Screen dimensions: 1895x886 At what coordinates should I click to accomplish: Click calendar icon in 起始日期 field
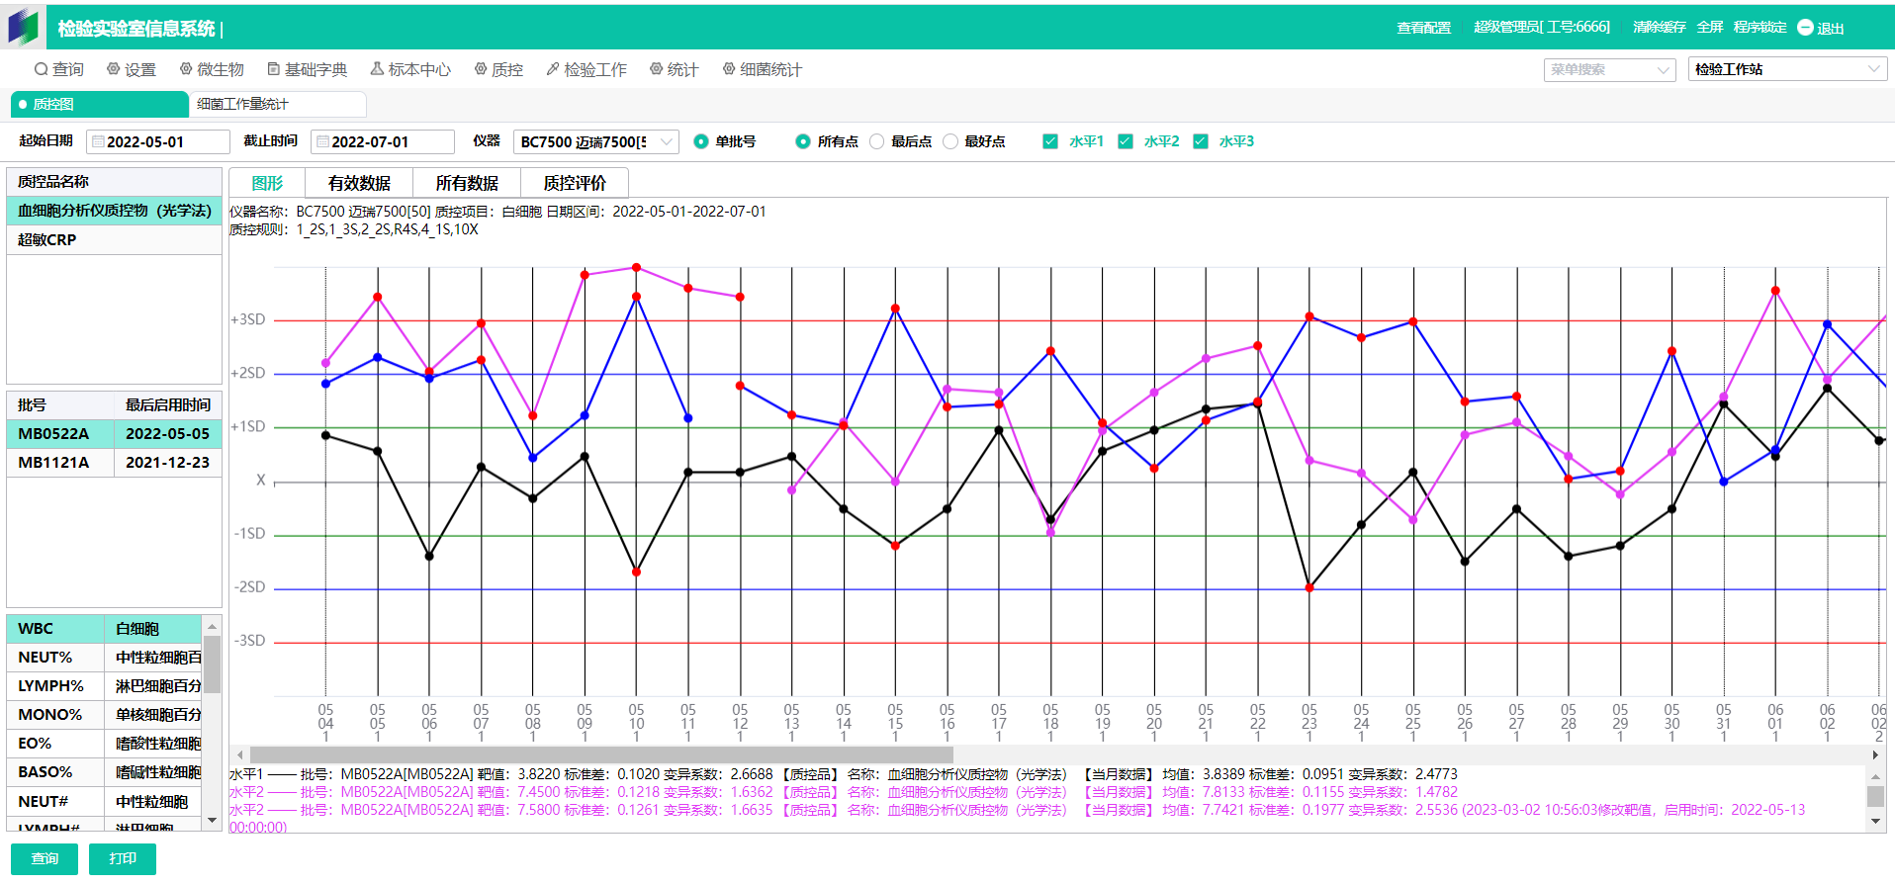pyautogui.click(x=98, y=141)
